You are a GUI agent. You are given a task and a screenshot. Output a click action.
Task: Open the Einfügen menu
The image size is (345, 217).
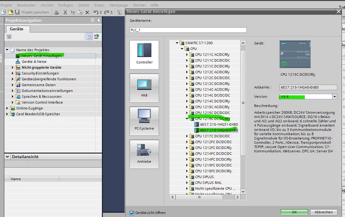click(66, 5)
